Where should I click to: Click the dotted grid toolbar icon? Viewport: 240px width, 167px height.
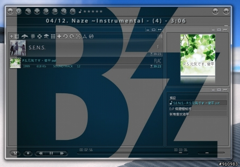click(53, 36)
